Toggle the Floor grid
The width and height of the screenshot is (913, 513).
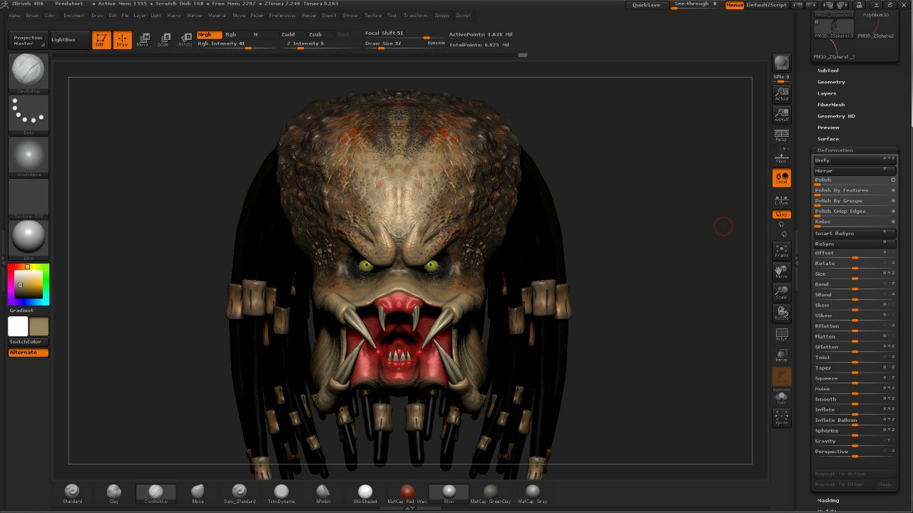pos(782,156)
